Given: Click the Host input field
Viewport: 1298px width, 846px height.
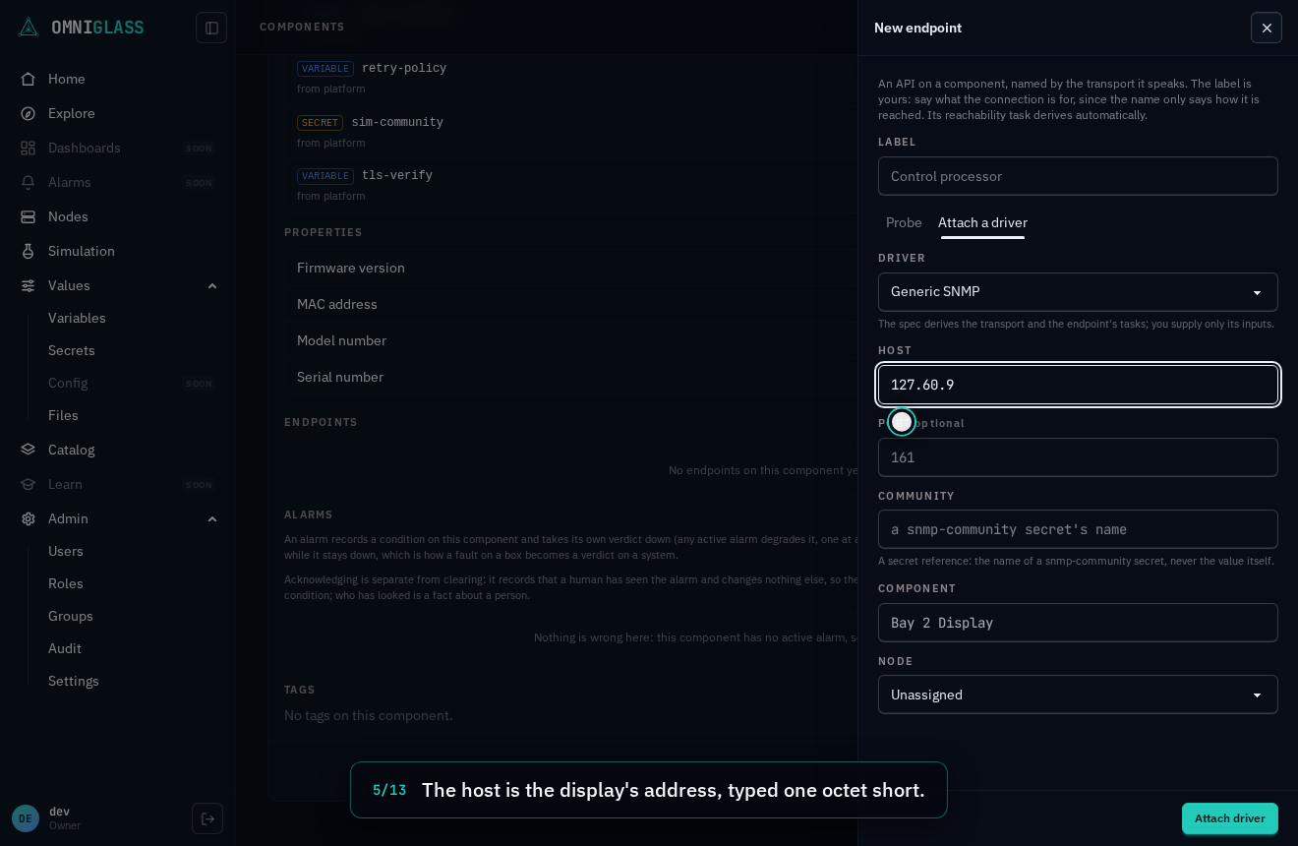Looking at the screenshot, I should point(1078,385).
